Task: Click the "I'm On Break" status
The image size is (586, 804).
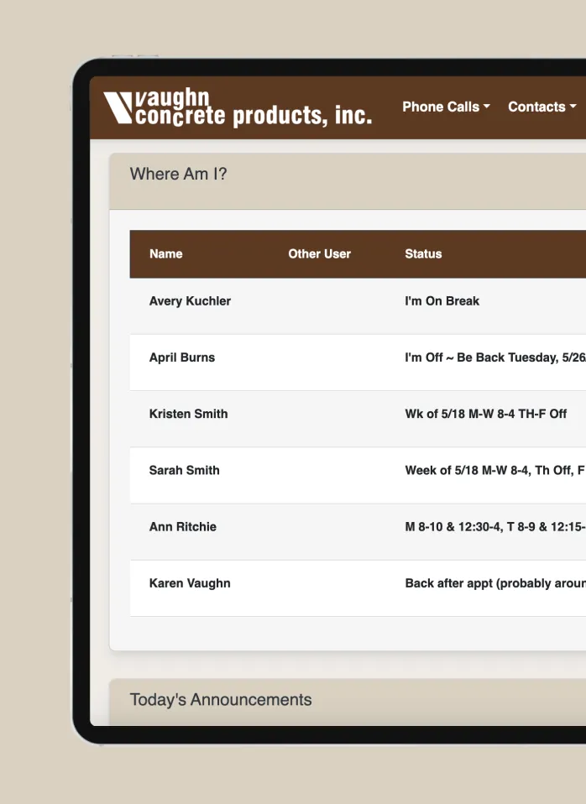Action: (x=442, y=301)
